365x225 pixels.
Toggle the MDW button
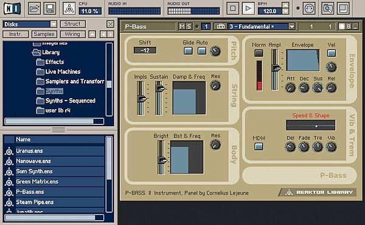tap(259, 146)
